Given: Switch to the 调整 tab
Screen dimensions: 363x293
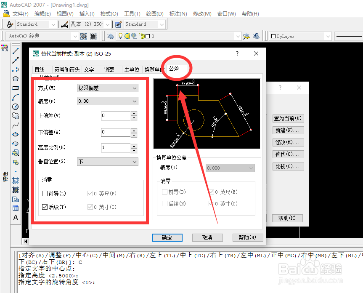Looking at the screenshot, I should coord(109,69).
